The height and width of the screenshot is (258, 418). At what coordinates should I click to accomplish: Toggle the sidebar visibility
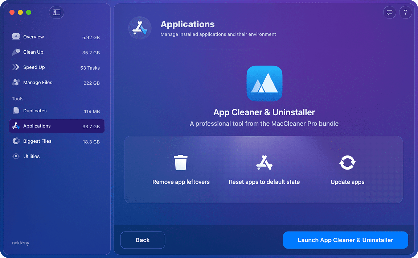click(56, 12)
